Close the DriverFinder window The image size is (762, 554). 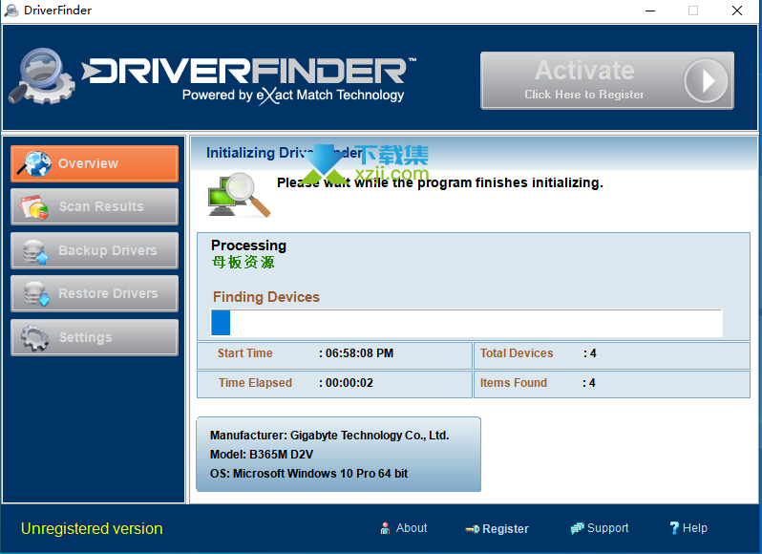click(x=737, y=11)
